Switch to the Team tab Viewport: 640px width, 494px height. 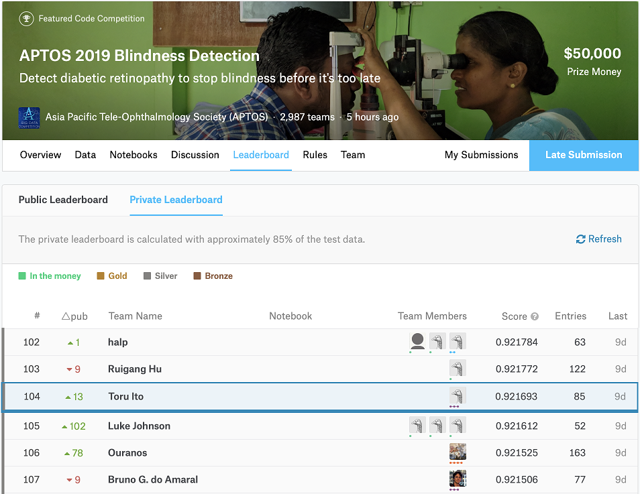pos(353,155)
